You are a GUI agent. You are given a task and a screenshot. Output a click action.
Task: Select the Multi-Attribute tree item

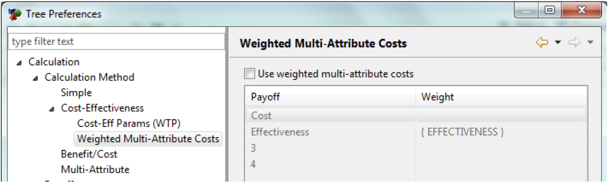tap(95, 169)
